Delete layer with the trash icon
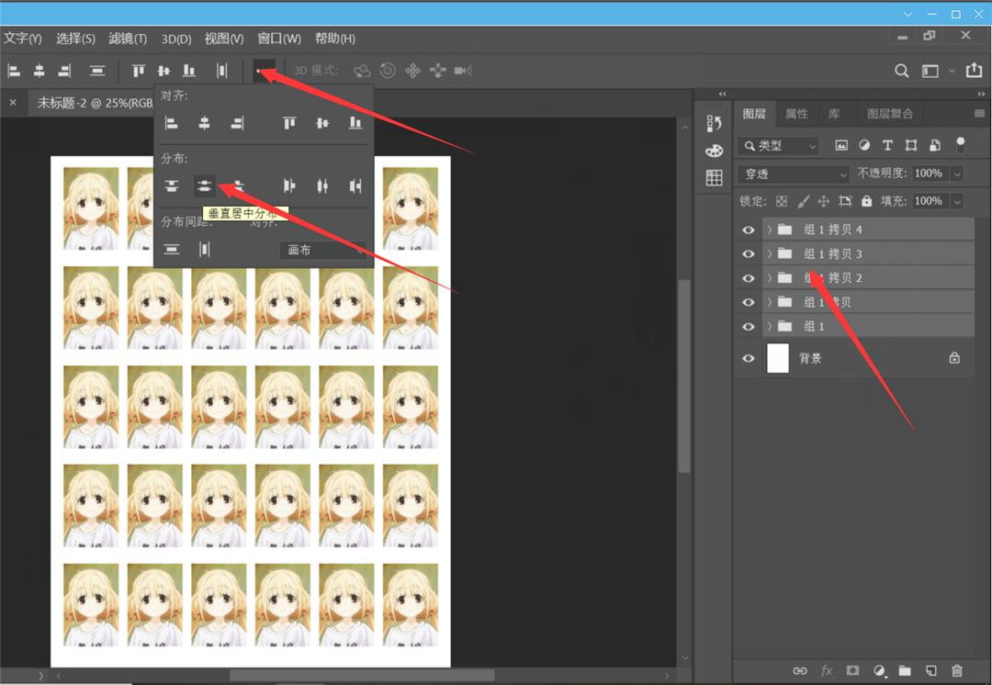The width and height of the screenshot is (992, 685). point(957,670)
